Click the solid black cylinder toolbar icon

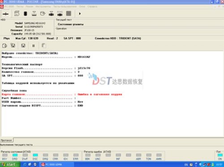tap(26, 14)
